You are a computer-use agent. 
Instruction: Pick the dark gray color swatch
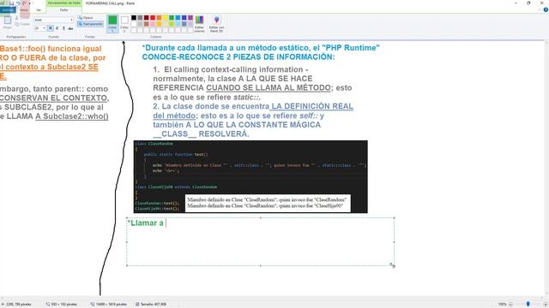click(x=140, y=17)
